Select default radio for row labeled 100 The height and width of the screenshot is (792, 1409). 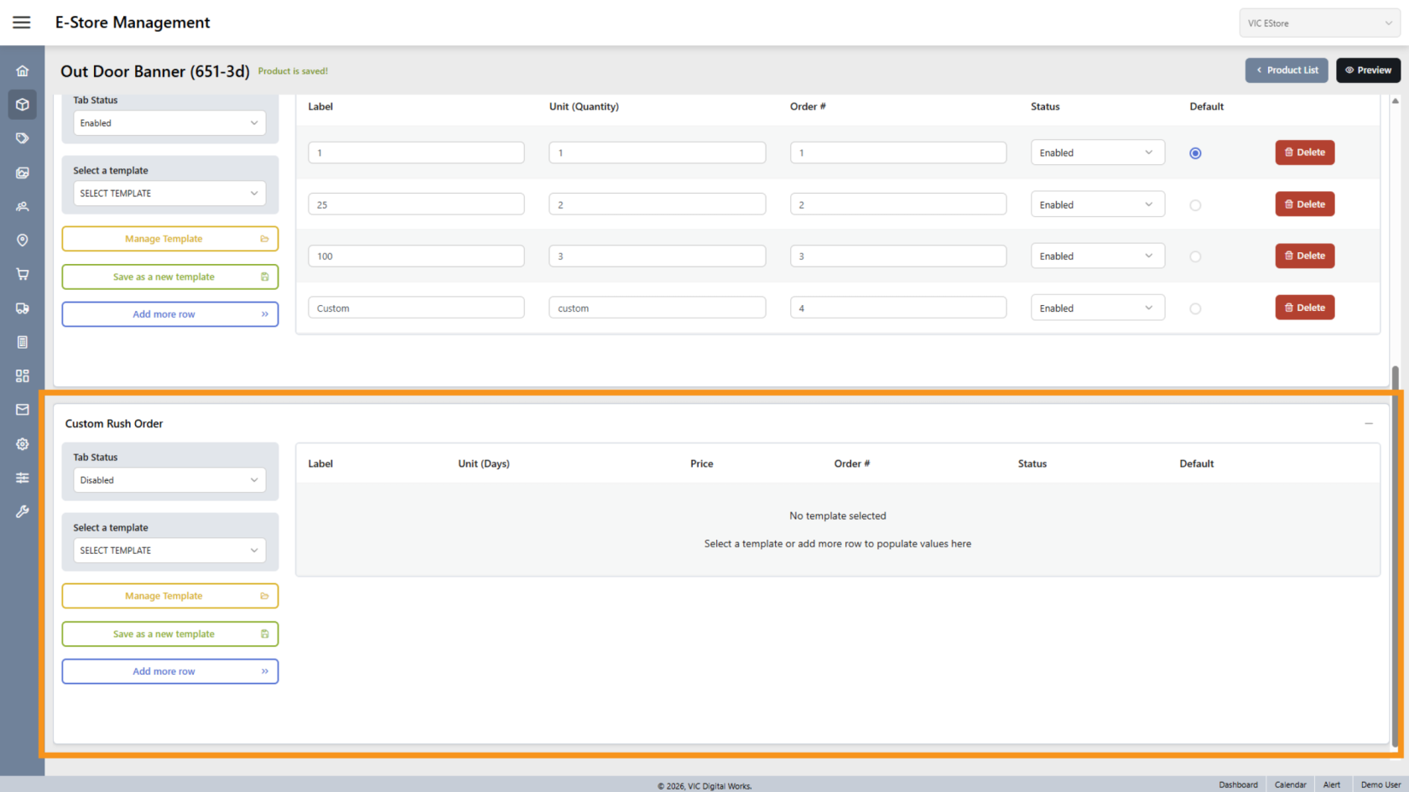click(1195, 256)
